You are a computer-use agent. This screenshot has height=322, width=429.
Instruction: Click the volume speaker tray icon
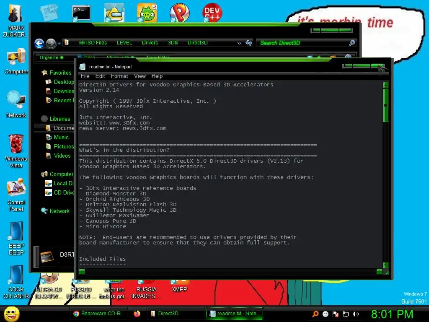tap(355, 314)
